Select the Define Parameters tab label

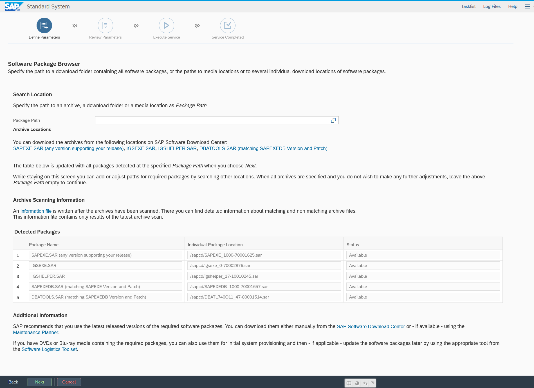pyautogui.click(x=44, y=37)
